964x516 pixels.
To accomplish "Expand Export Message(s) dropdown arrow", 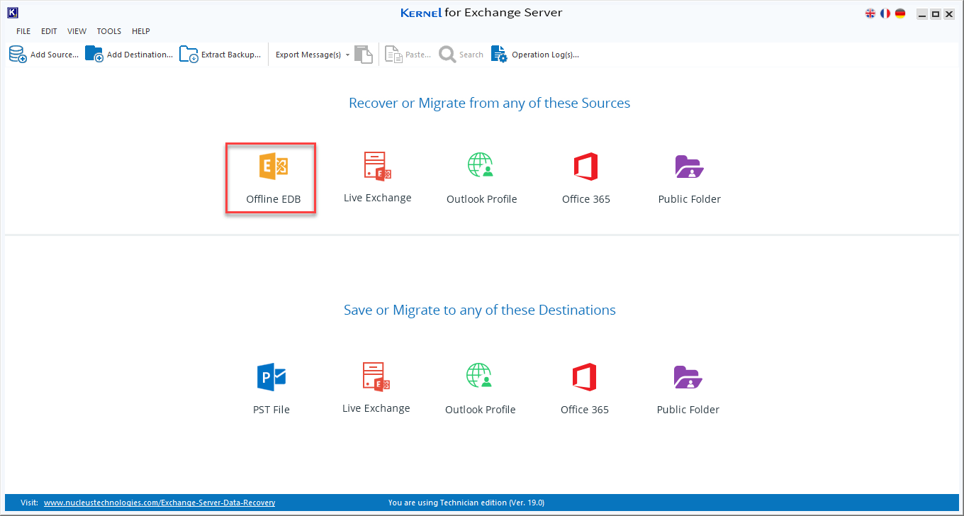I will 347,55.
